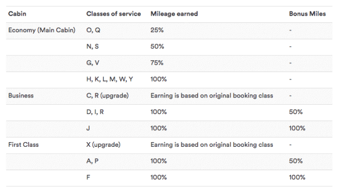
Task: Click the Bonus Miles column header
Action: click(x=307, y=14)
